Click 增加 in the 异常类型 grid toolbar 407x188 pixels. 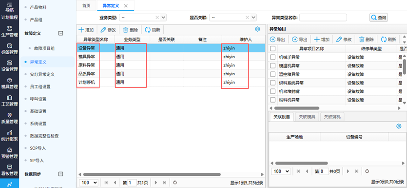pos(86,30)
